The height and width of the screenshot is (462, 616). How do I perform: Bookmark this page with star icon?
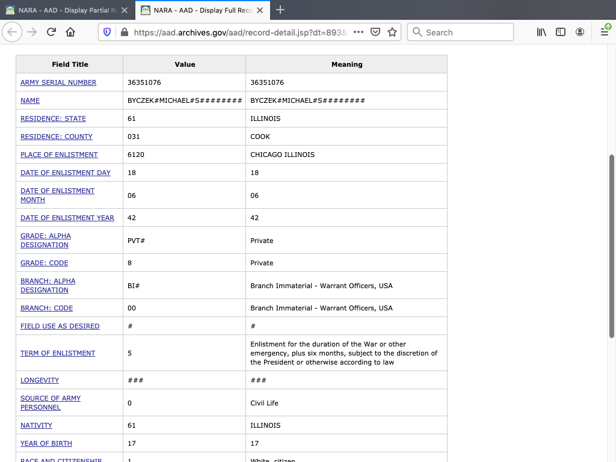pyautogui.click(x=392, y=32)
